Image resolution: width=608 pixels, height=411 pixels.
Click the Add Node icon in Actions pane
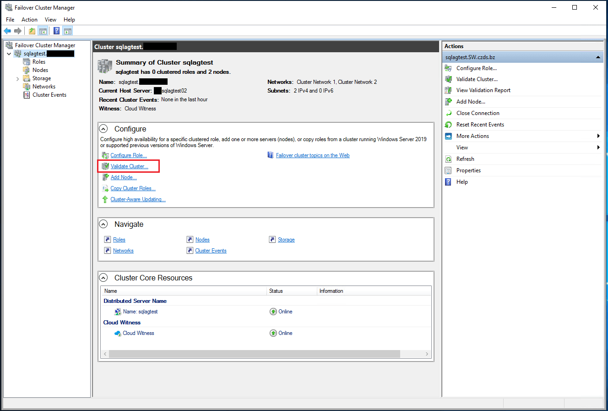pos(448,102)
